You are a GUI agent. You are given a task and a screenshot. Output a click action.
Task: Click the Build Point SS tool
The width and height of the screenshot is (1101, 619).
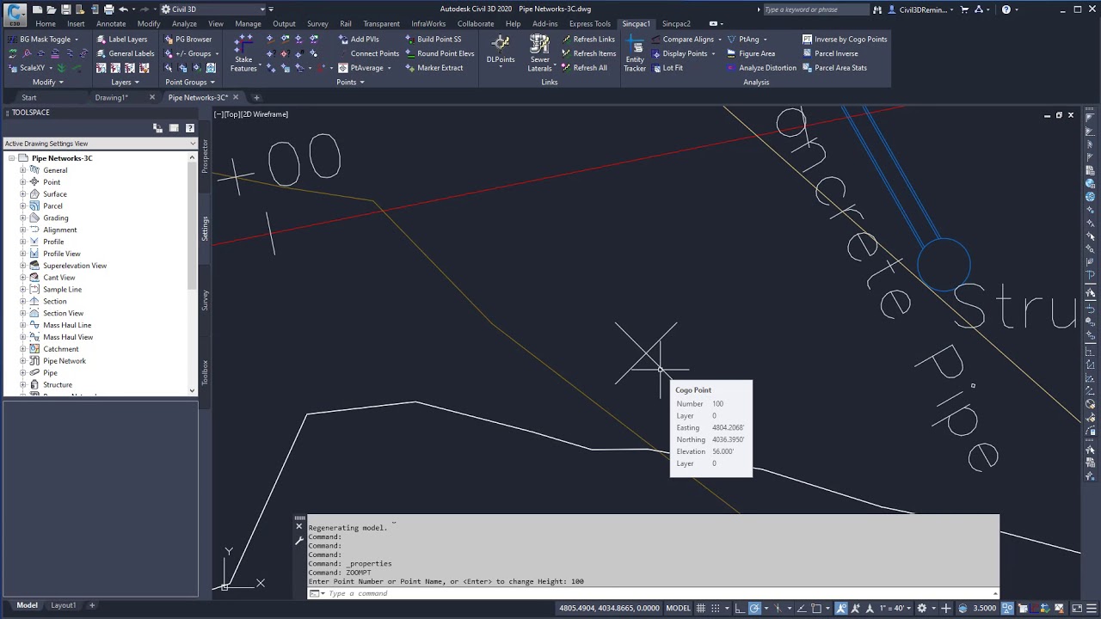coord(433,39)
